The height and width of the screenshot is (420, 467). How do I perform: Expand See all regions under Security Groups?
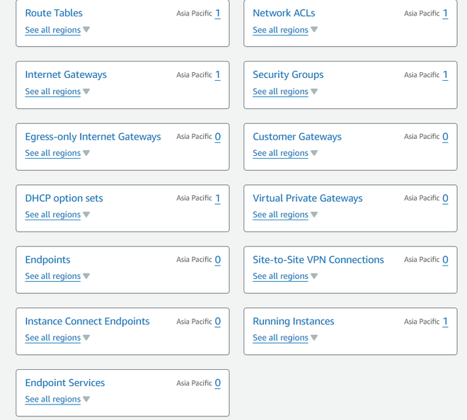click(x=281, y=91)
